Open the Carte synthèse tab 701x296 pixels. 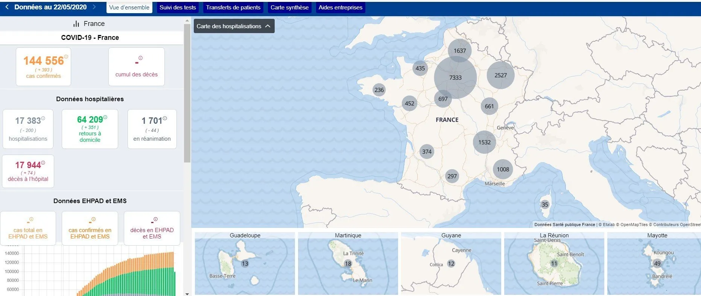click(289, 8)
